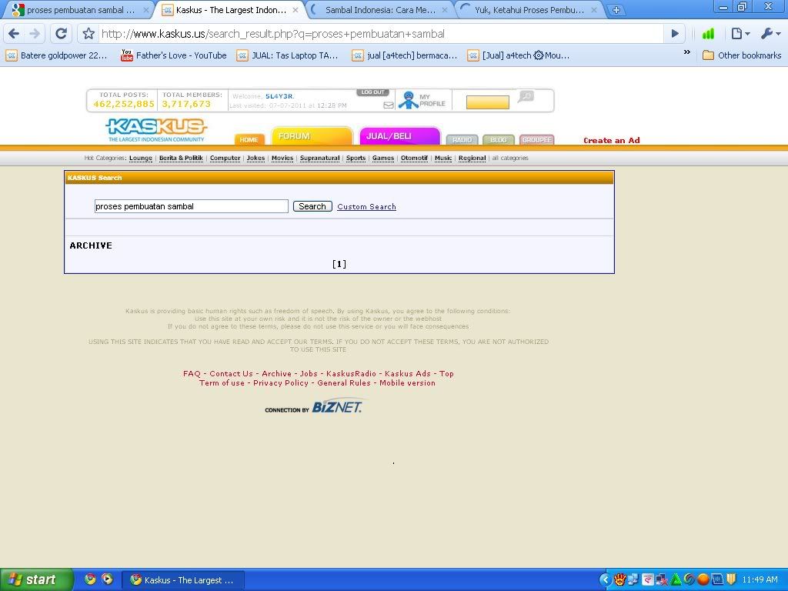Open the Berita & Politik category
Screen dimensions: 788x591
point(181,158)
